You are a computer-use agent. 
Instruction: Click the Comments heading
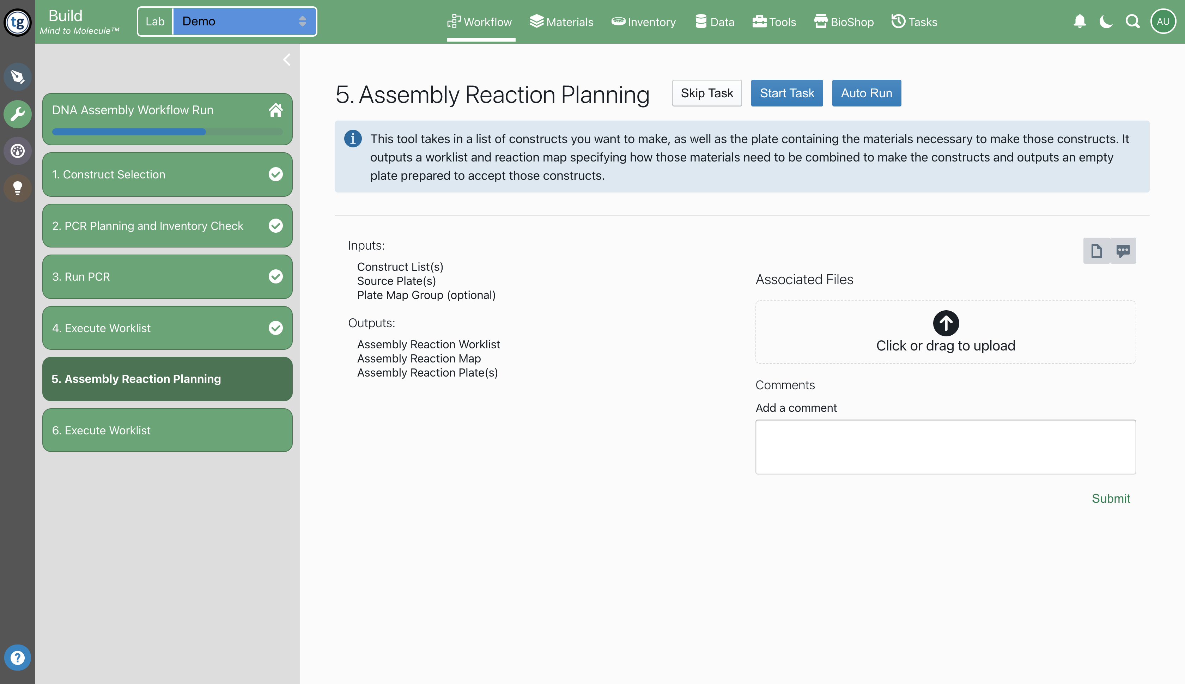[785, 385]
